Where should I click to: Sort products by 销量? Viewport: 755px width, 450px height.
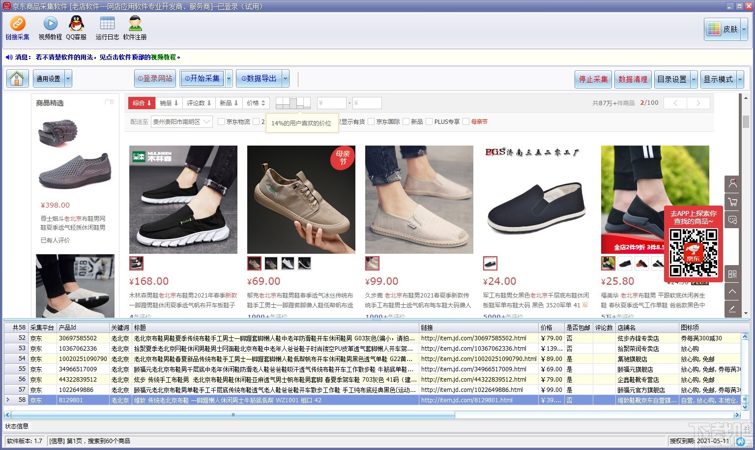pos(169,103)
